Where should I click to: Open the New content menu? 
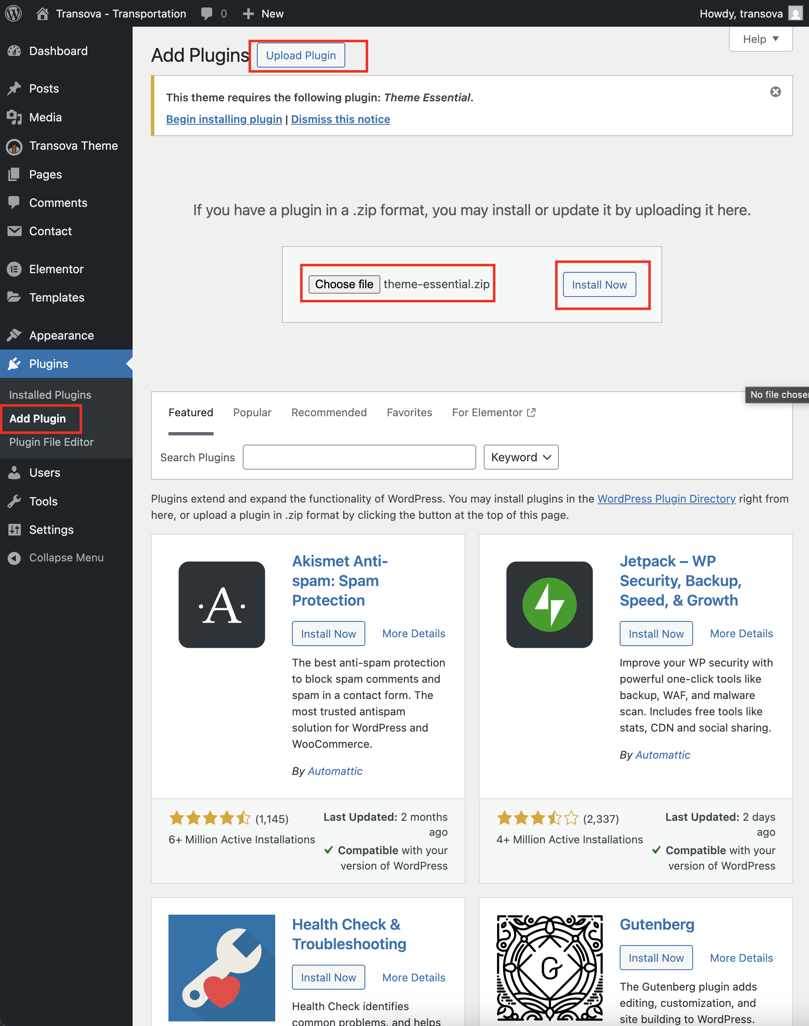click(x=264, y=13)
